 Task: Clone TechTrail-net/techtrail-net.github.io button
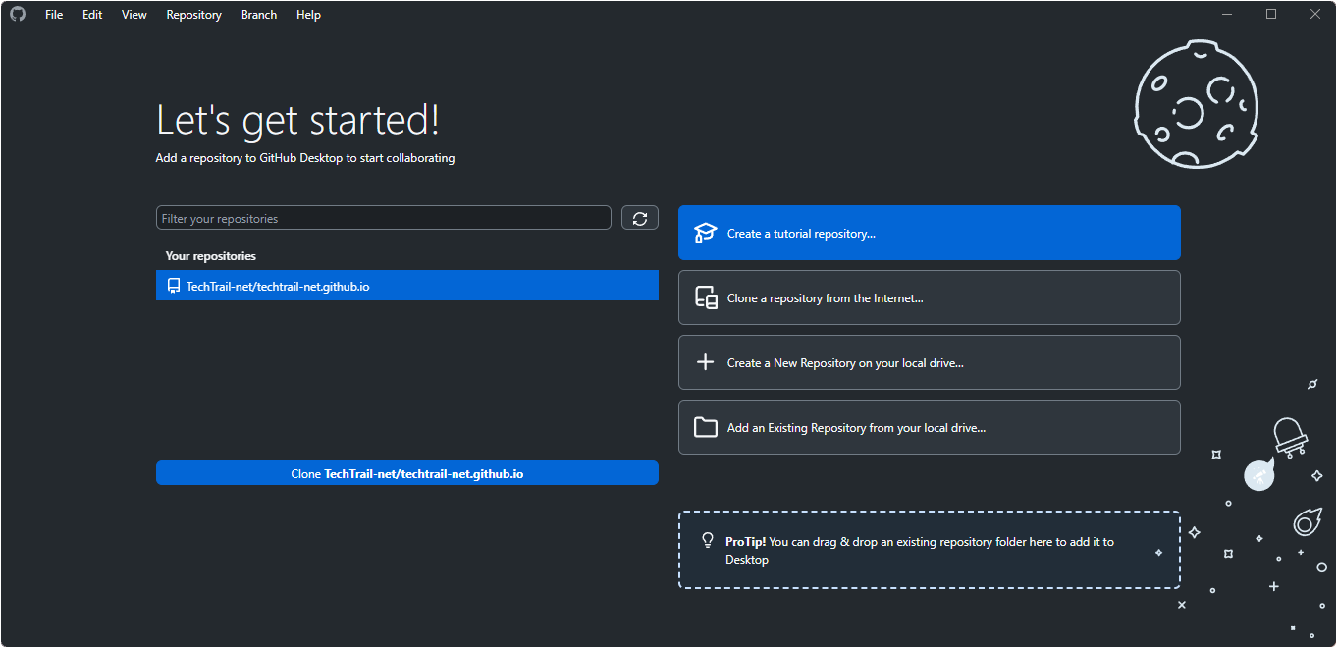[x=407, y=473]
